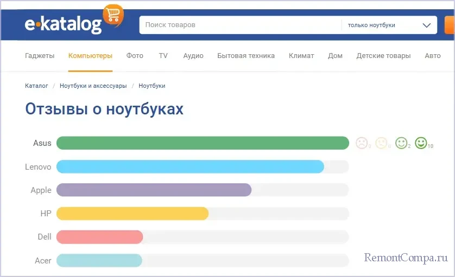Click the pale yellow unhappy smiley icon
This screenshot has height=277, width=455.
click(x=381, y=143)
